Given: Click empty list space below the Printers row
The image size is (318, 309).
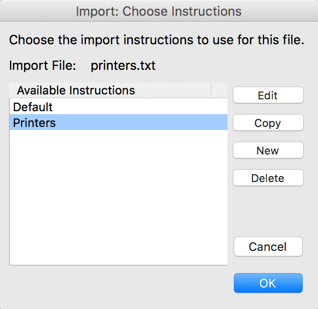Looking at the screenshot, I should [x=118, y=197].
